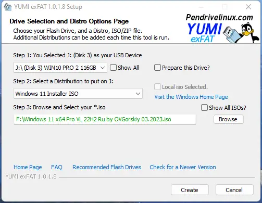Click the YUMI exFAT 1.0.1.8 footer text
Screen dimensions: 262x203
coord(31,176)
